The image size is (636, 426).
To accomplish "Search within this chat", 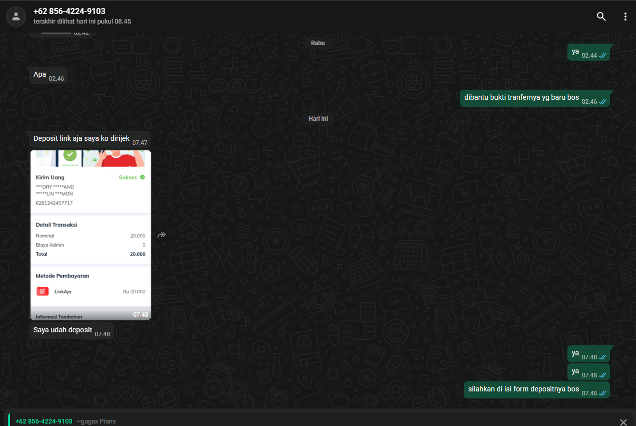I will [x=601, y=17].
